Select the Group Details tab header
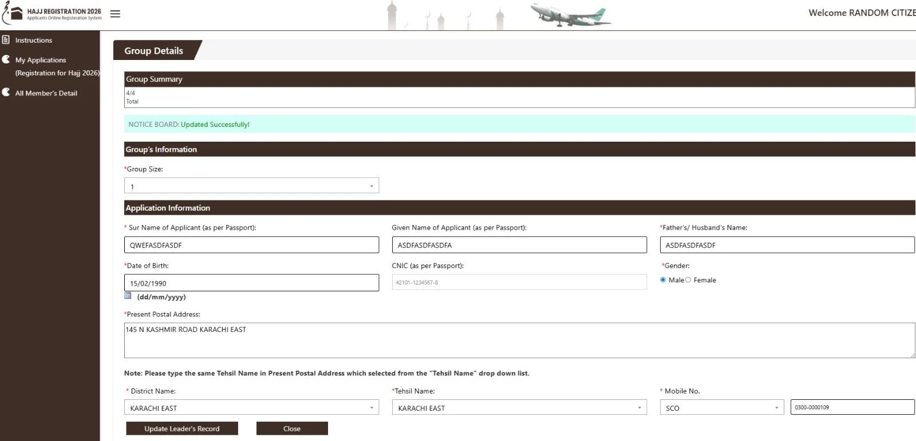Screen dimensions: 916x441 click(x=153, y=50)
